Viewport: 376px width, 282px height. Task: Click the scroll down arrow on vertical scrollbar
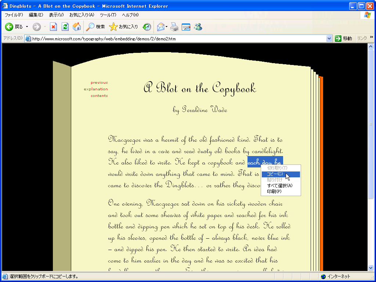pyautogui.click(x=370, y=268)
